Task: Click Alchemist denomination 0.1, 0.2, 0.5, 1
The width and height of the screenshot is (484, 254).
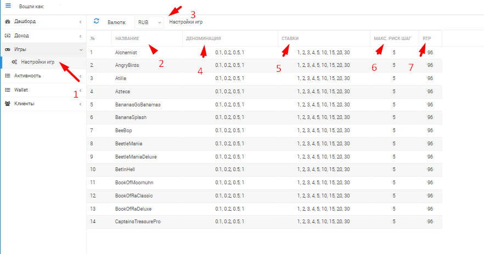Action: [x=229, y=53]
